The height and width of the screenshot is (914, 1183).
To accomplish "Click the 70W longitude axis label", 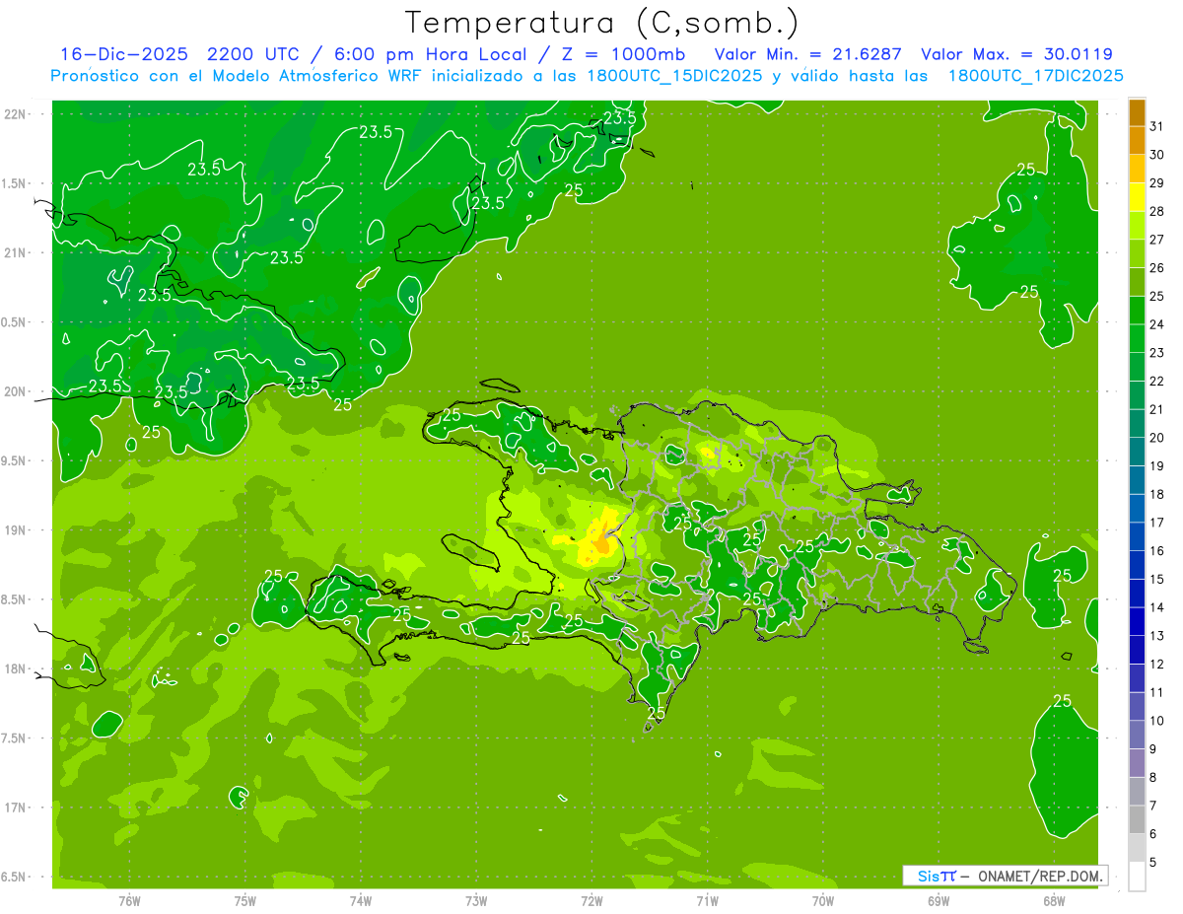I will coord(822,900).
